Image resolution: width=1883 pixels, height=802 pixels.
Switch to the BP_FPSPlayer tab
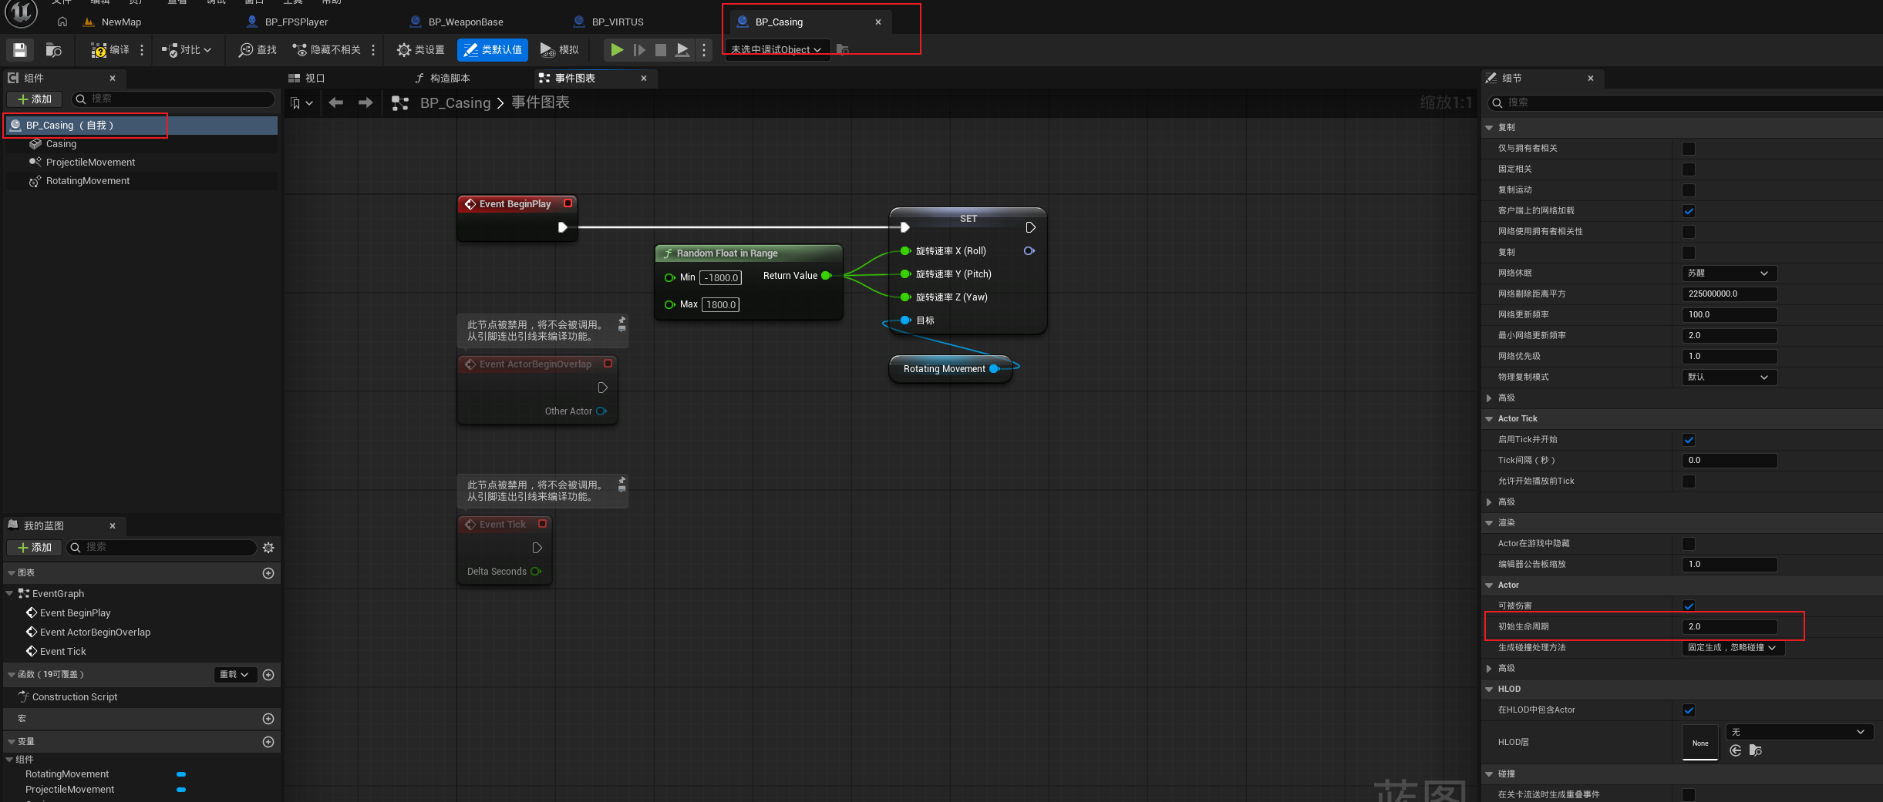click(296, 22)
